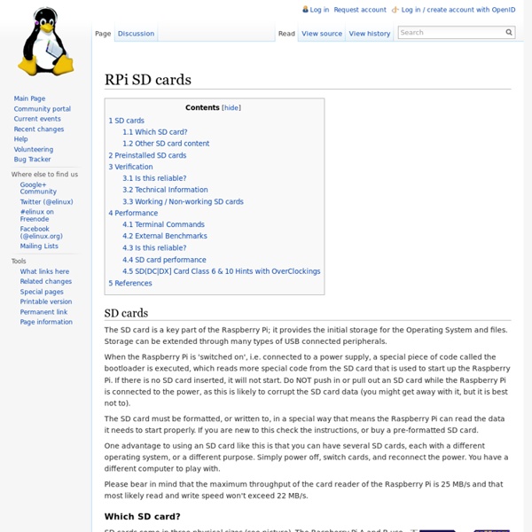Collapse contents with the hide link

click(231, 108)
